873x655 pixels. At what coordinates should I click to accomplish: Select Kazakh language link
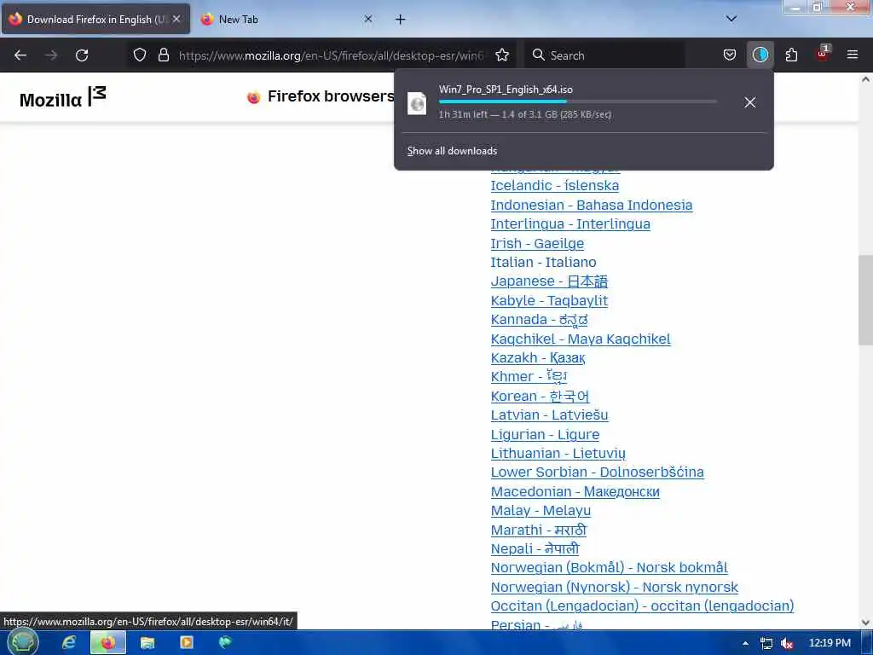click(x=538, y=357)
